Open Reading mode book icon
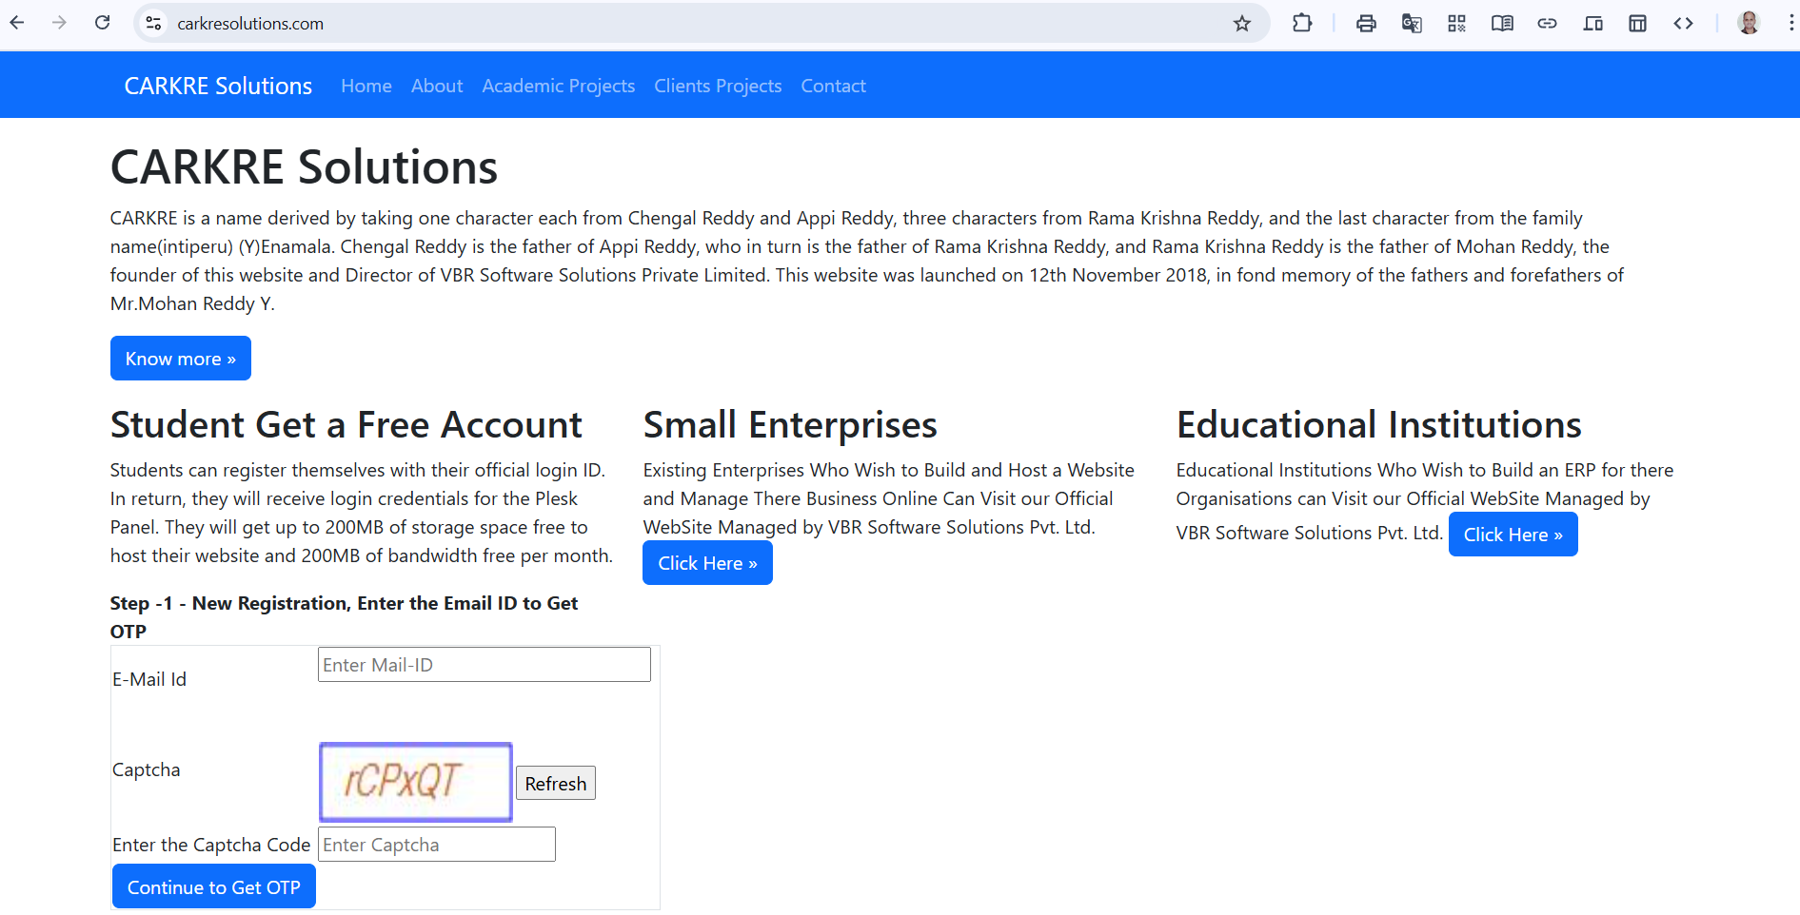Image resolution: width=1800 pixels, height=915 pixels. tap(1502, 24)
